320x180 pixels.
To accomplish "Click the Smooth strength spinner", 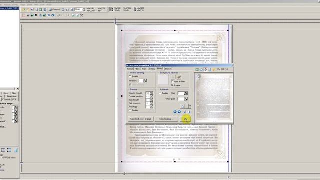I will tap(151, 93).
